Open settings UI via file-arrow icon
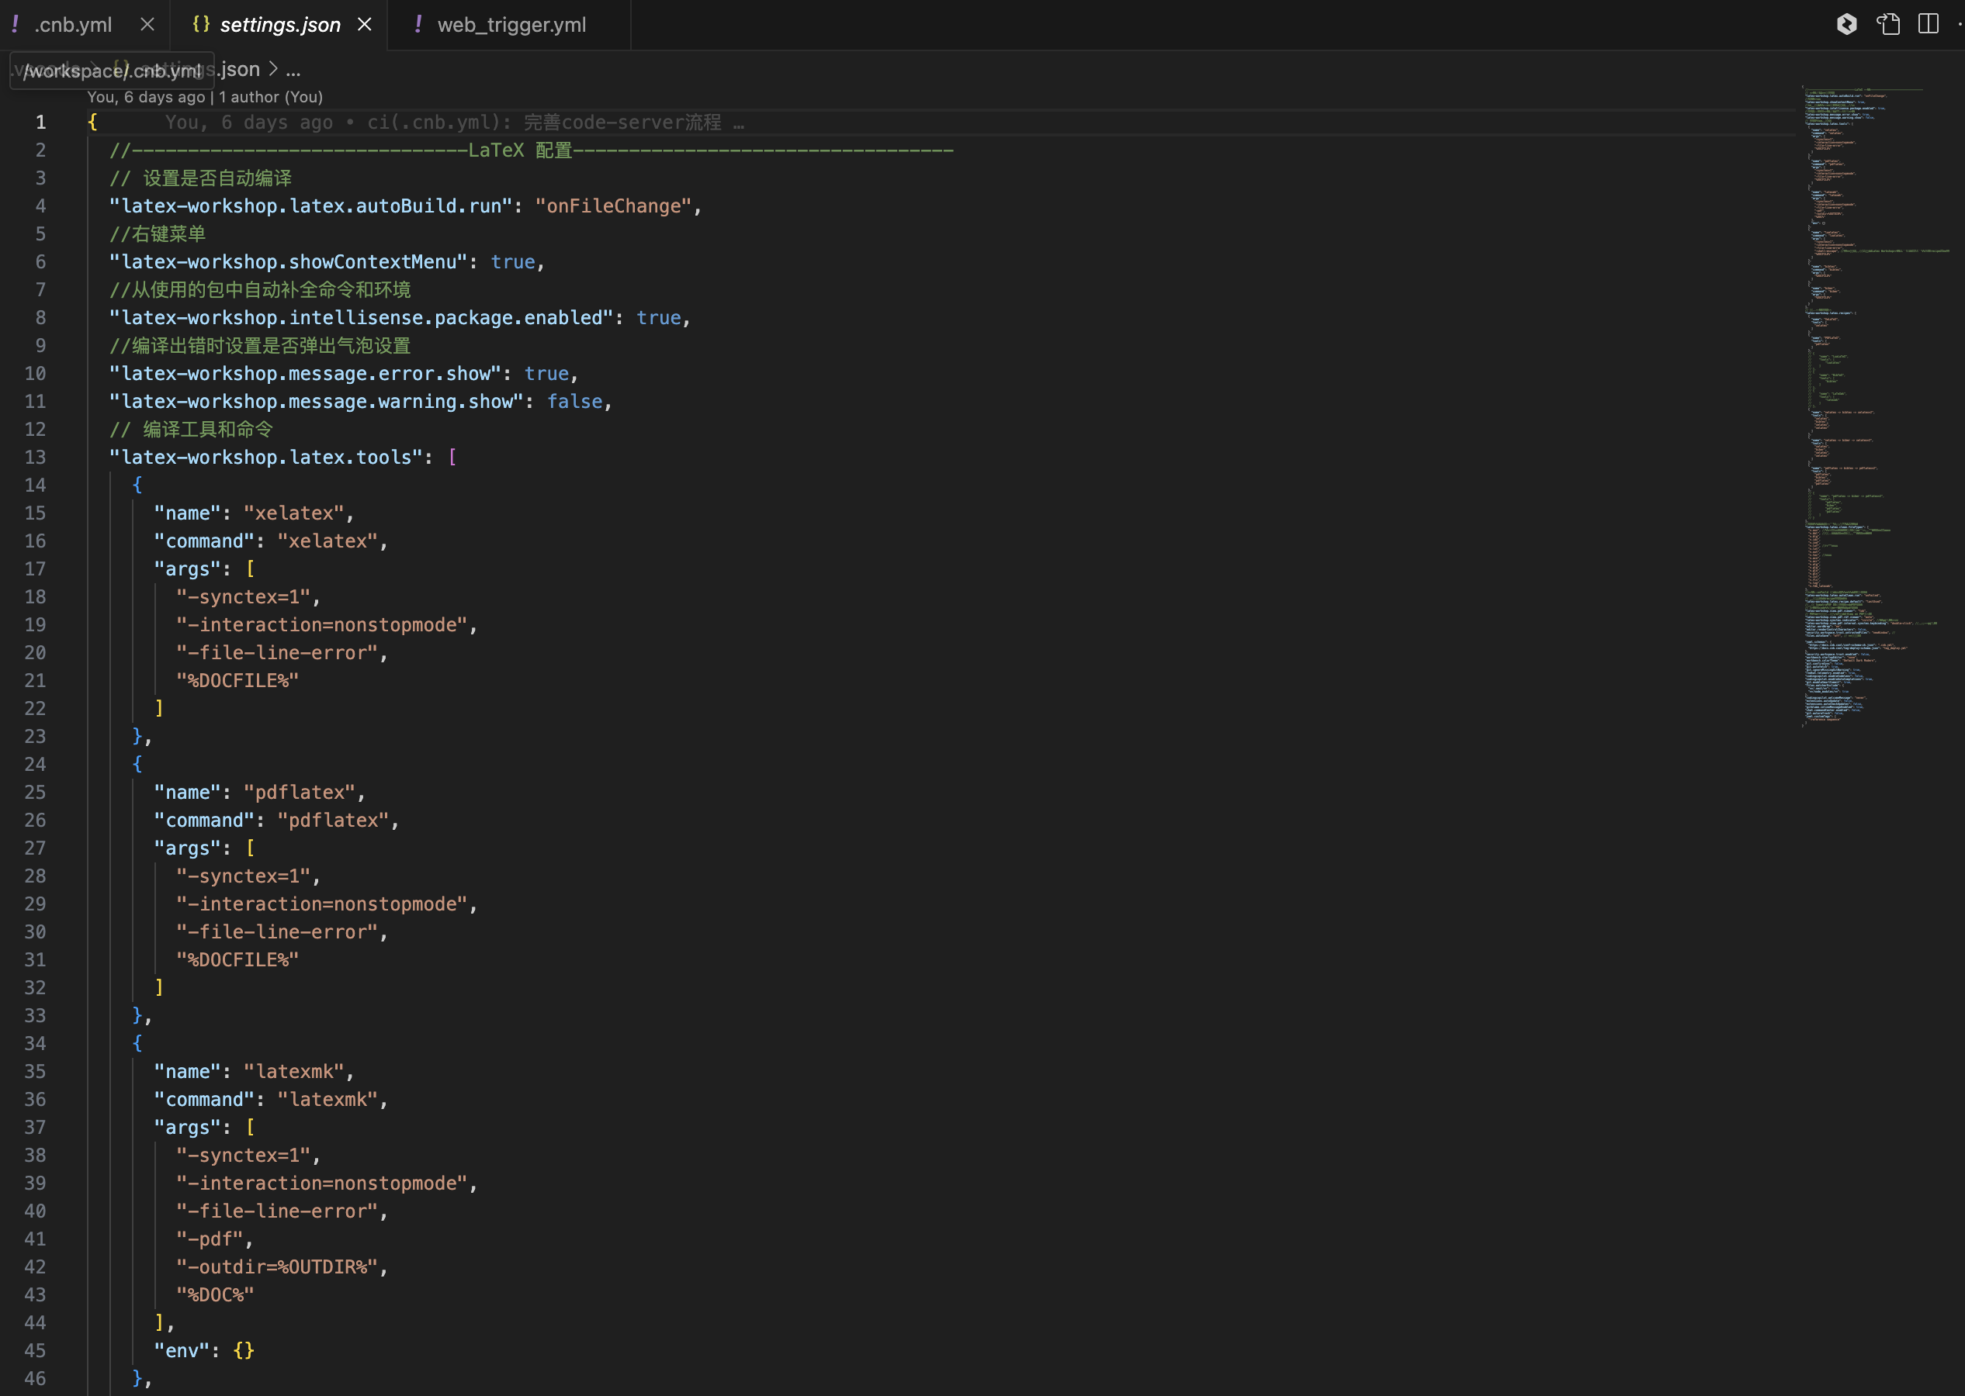The height and width of the screenshot is (1396, 1965). pos(1888,24)
